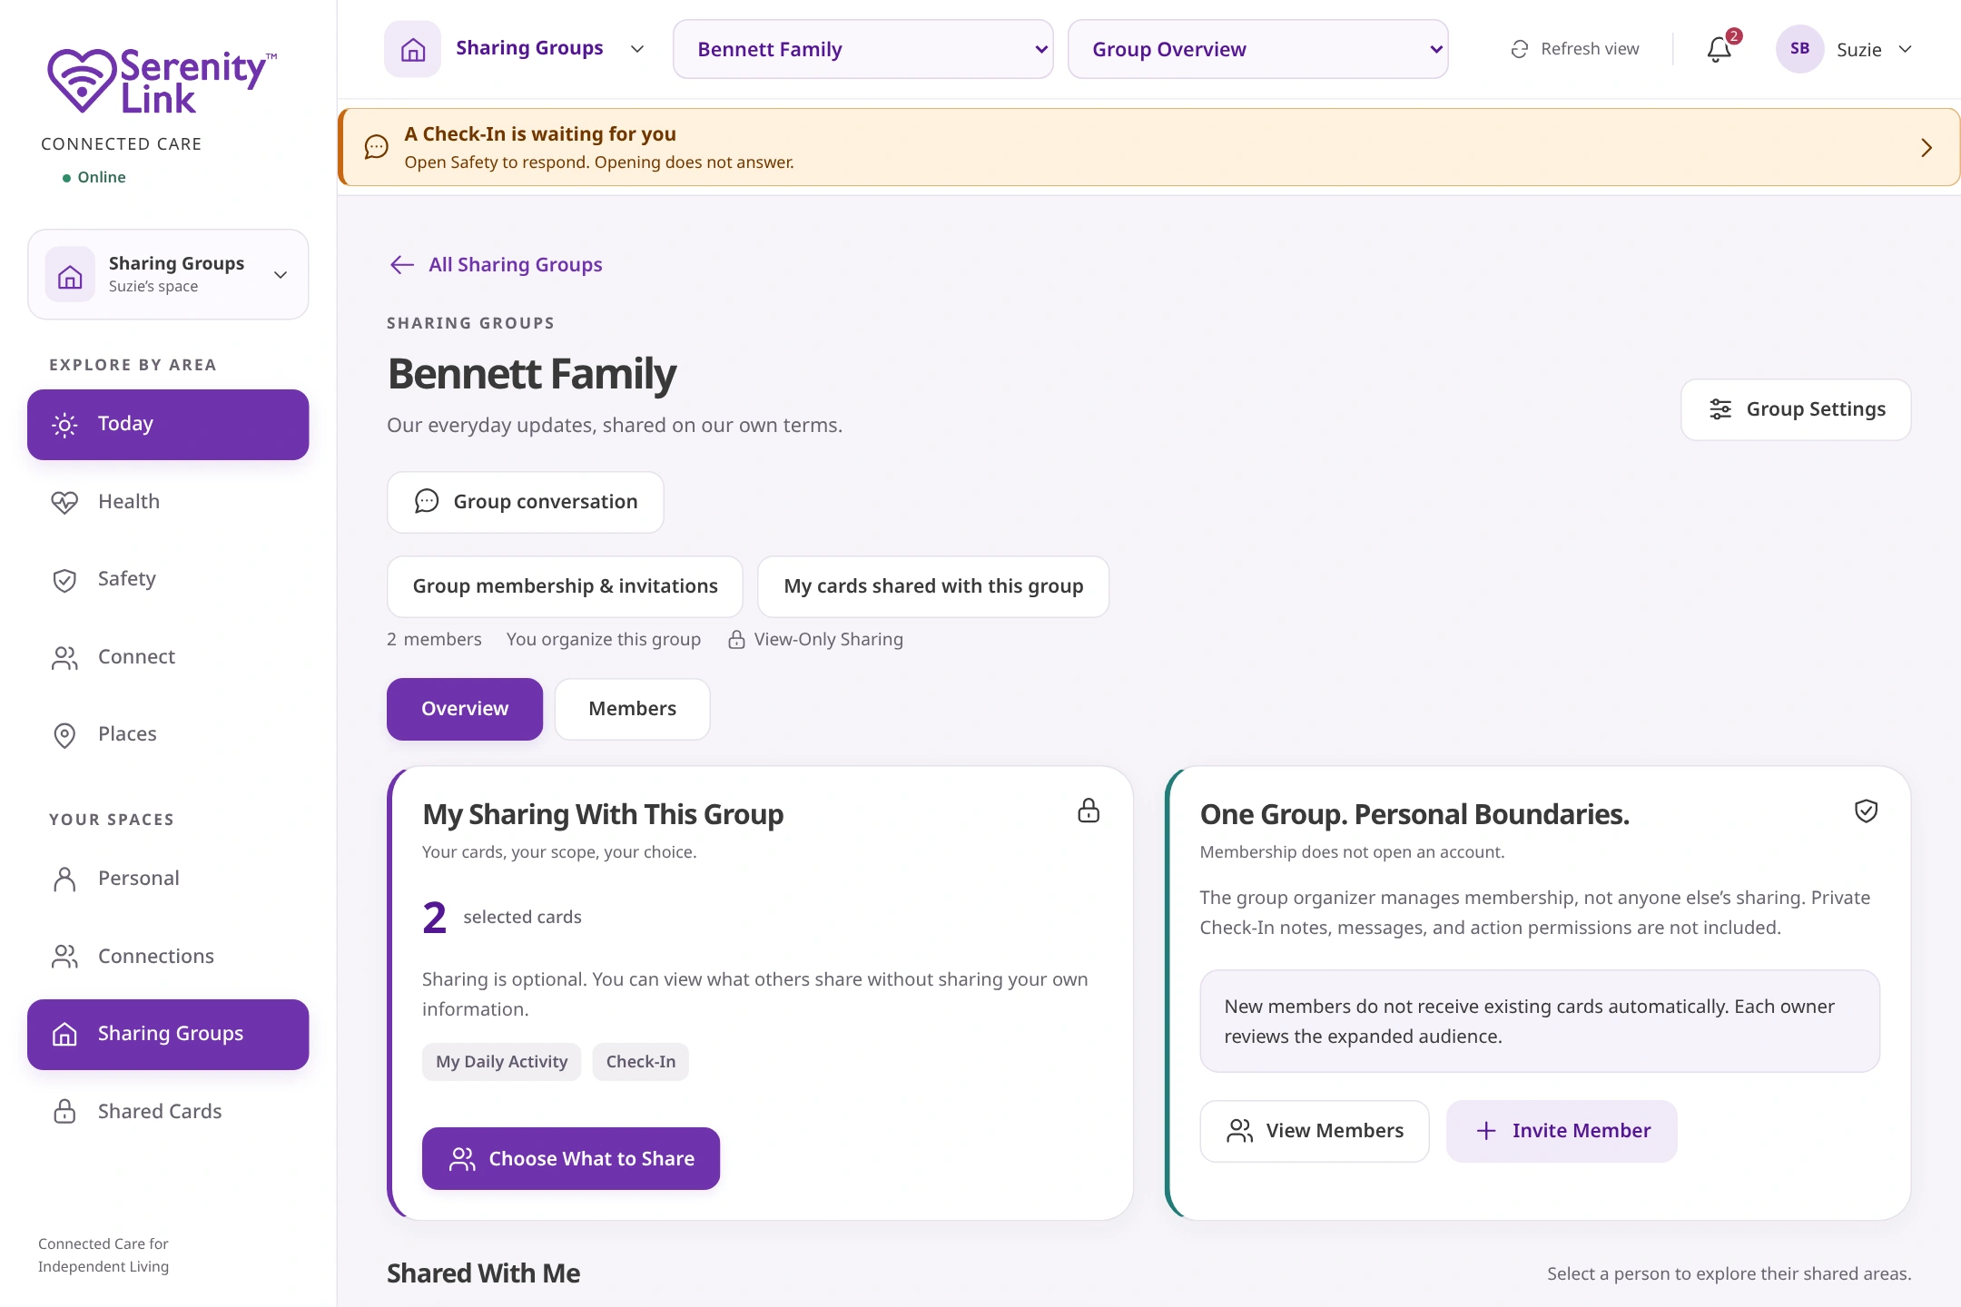Click the lock icon on My Sharing card
The width and height of the screenshot is (1961, 1307).
pos(1089,811)
